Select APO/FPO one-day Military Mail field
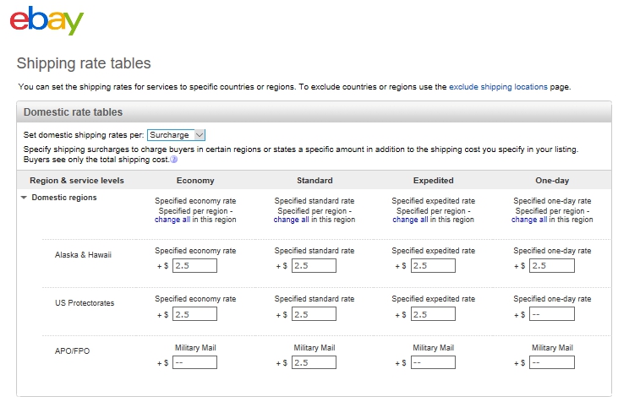Screen dimensions: 618x402 coord(552,362)
